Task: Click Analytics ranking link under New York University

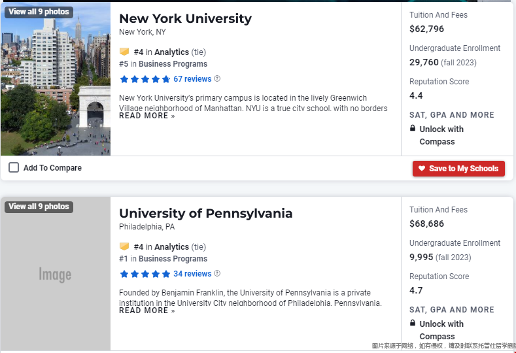Action: pyautogui.click(x=171, y=52)
